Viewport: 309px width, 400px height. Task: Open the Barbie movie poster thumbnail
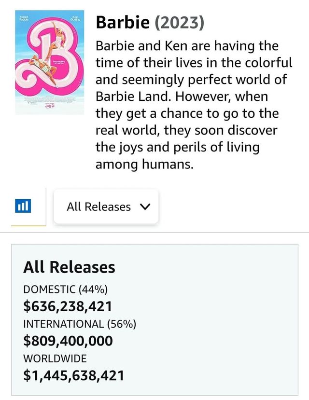point(49,62)
